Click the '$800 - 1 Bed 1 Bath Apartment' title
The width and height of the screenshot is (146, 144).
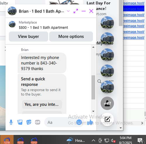click(43, 28)
